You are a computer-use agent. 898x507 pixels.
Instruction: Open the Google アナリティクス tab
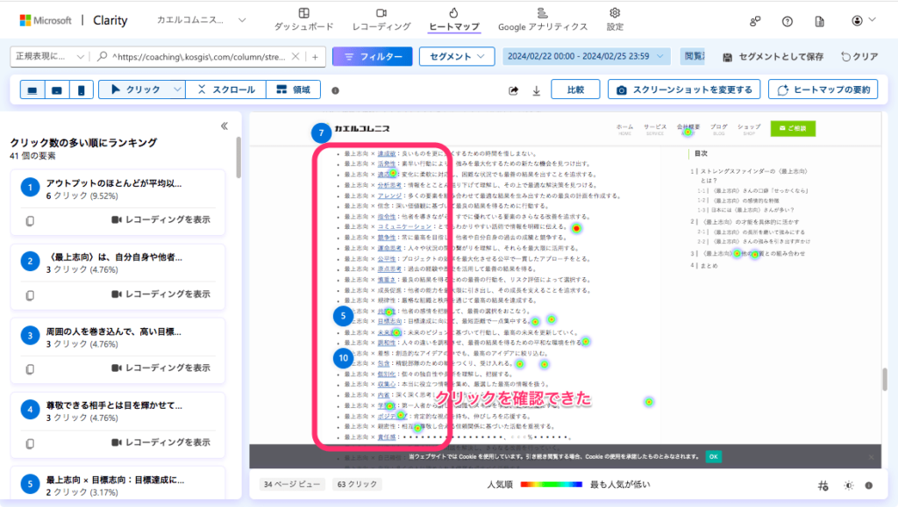(x=542, y=19)
